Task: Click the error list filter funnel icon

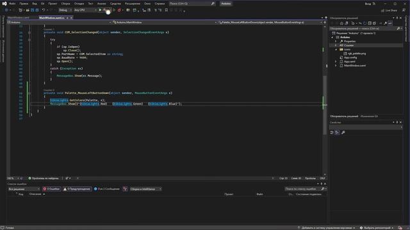Action: coord(125,189)
